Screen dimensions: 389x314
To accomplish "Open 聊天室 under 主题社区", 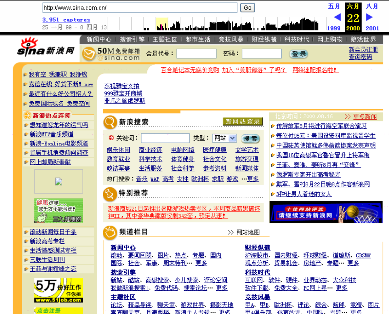I will [x=166, y=305].
